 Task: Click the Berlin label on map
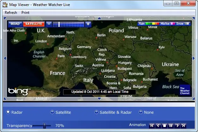pos(101,35)
